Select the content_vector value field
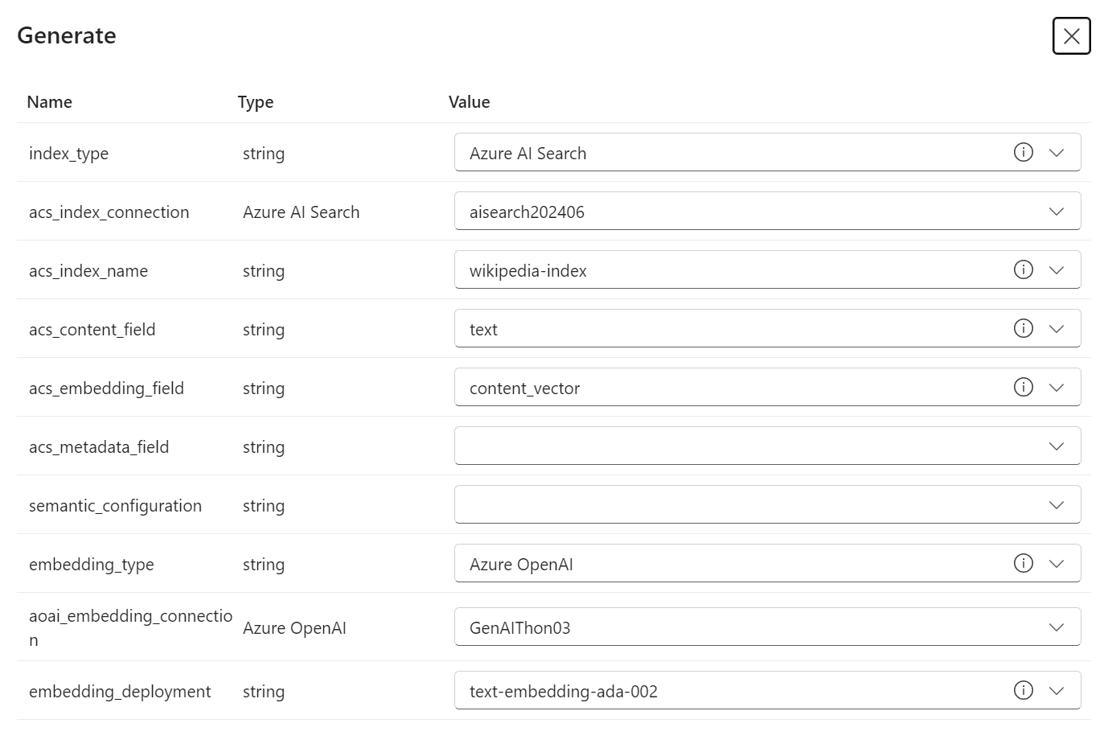 tap(767, 387)
